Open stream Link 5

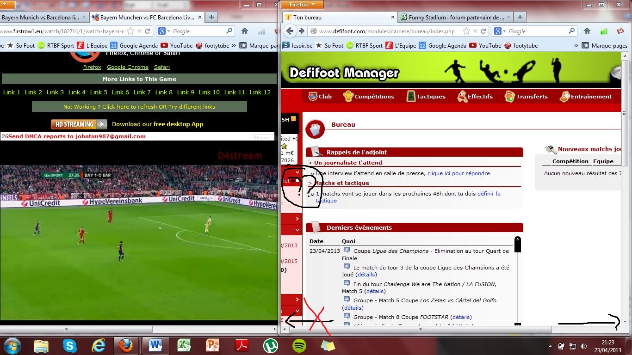coord(99,92)
